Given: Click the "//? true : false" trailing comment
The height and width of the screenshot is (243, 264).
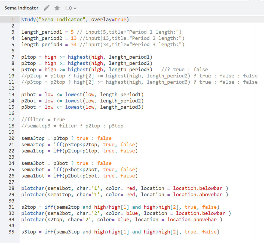Looking at the screenshot, I should (185, 70).
